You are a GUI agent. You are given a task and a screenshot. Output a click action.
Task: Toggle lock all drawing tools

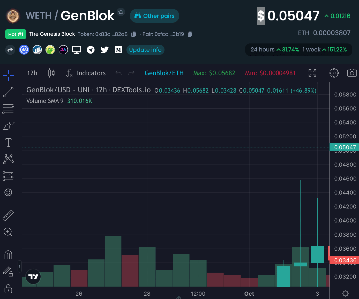click(8, 288)
